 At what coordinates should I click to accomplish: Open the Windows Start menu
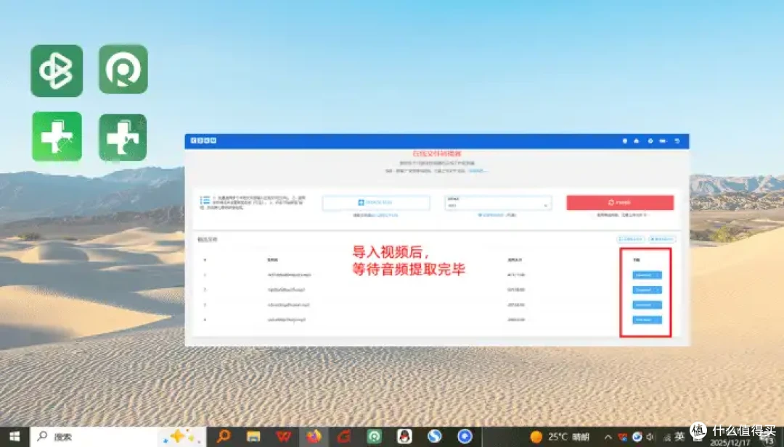click(15, 437)
